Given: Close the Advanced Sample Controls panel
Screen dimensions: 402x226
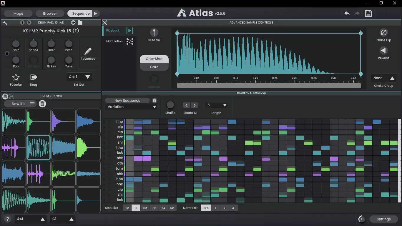Looking at the screenshot, I should [x=105, y=23].
